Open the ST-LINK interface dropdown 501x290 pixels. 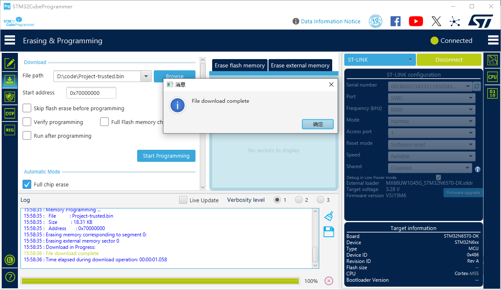tap(380, 59)
